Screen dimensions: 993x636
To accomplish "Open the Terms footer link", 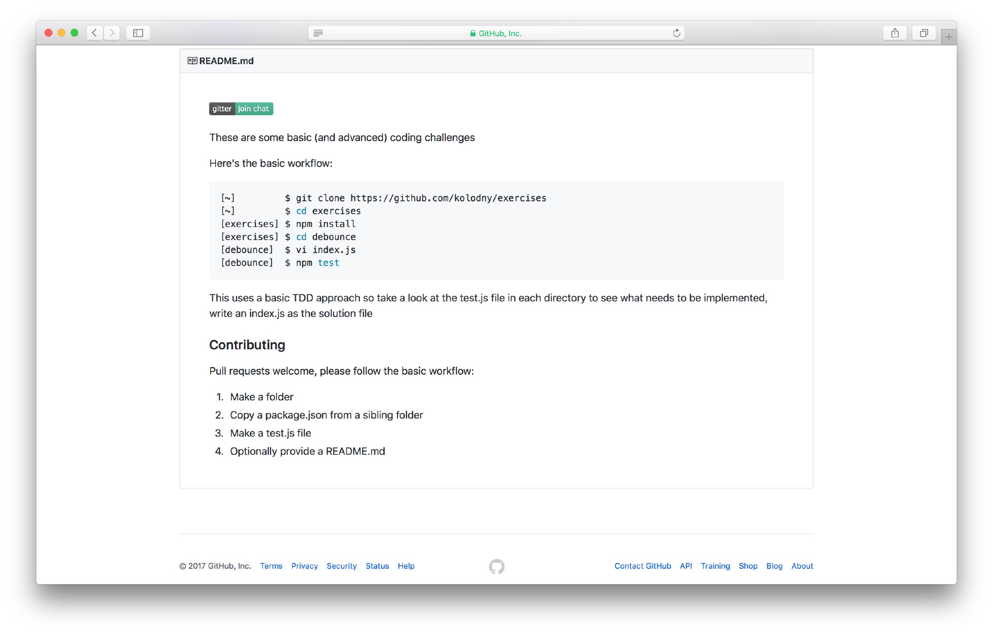I will (271, 566).
